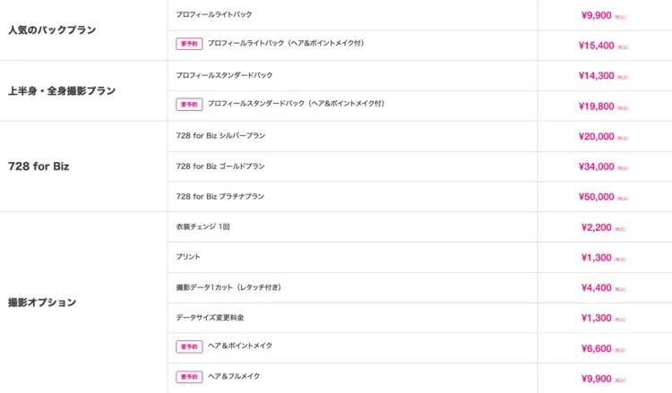Select the 上半身・全身撮影プラン category heading
The image size is (672, 393).
pyautogui.click(x=62, y=90)
